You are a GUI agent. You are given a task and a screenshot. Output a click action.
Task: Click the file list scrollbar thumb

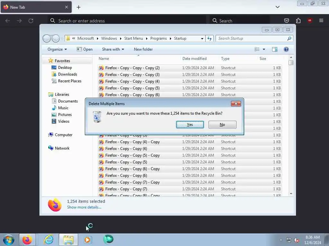point(291,62)
